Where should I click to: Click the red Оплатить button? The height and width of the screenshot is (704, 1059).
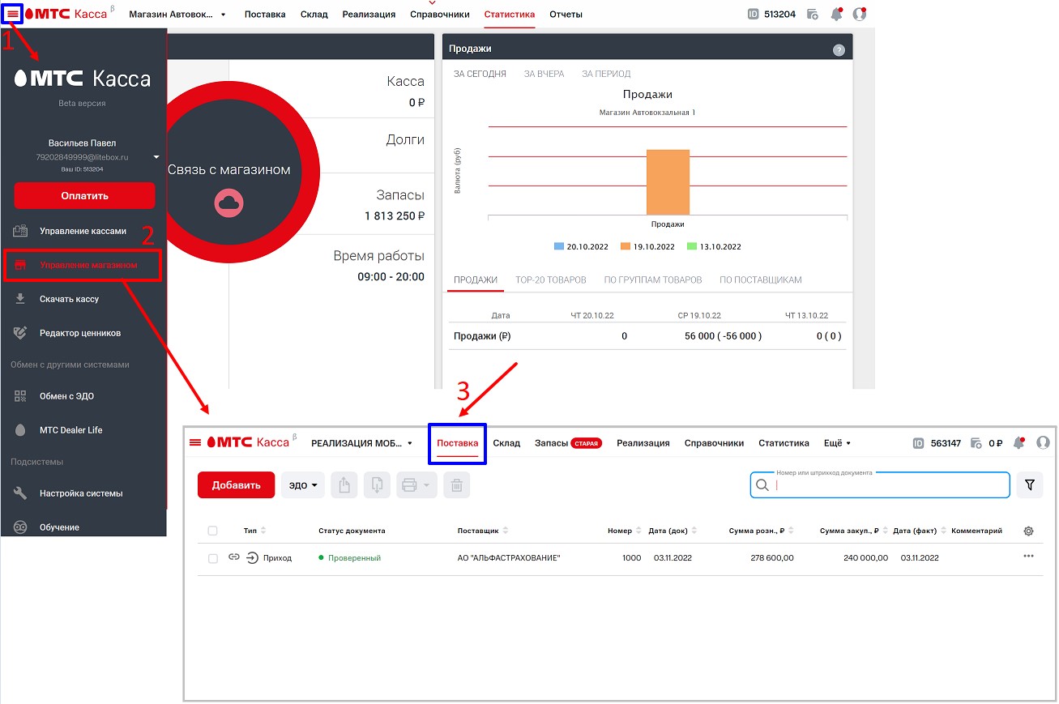click(x=84, y=195)
